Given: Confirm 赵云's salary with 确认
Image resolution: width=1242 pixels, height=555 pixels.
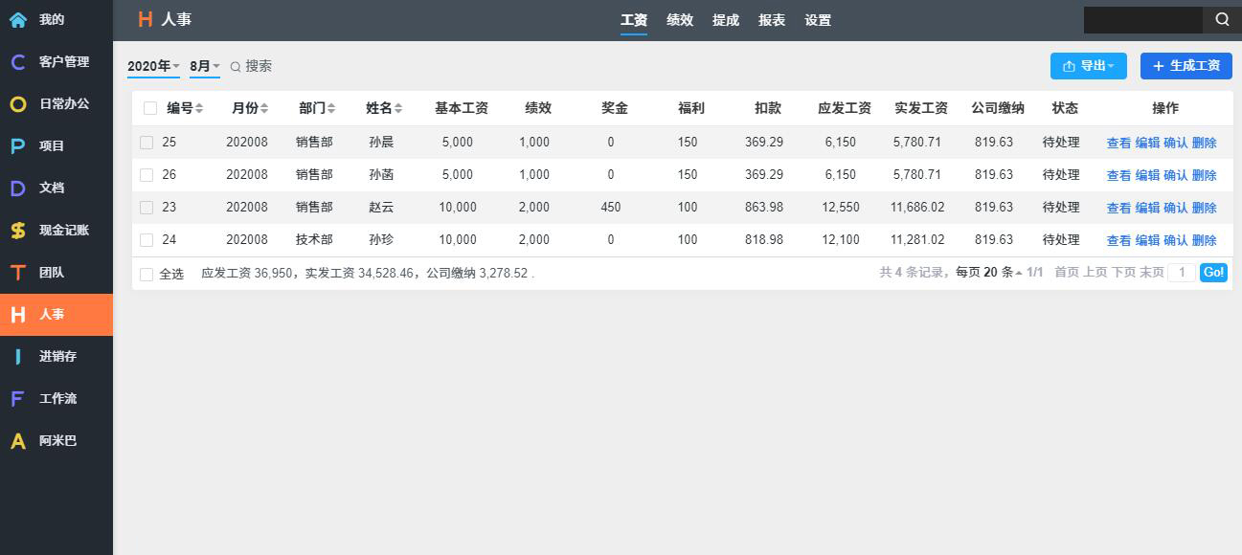Looking at the screenshot, I should pos(1175,209).
